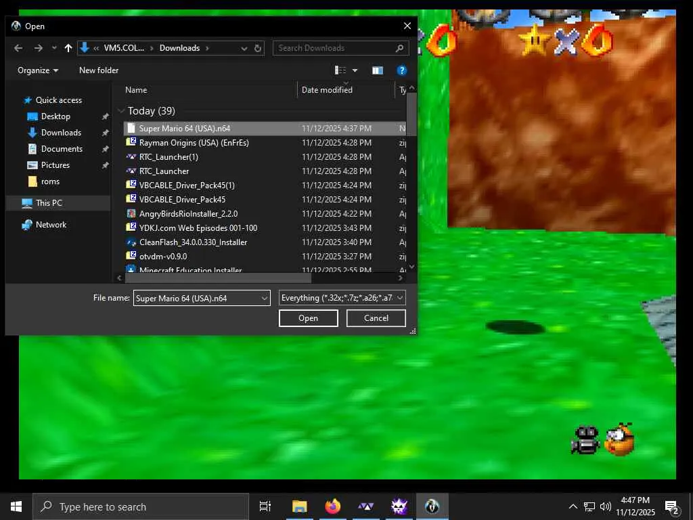Open roms folder in navigation pane
This screenshot has height=520, width=693.
[50, 181]
